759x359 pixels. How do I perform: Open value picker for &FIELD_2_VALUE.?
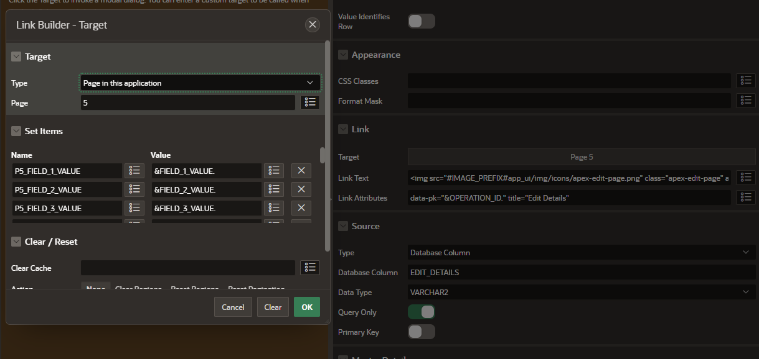click(x=274, y=189)
